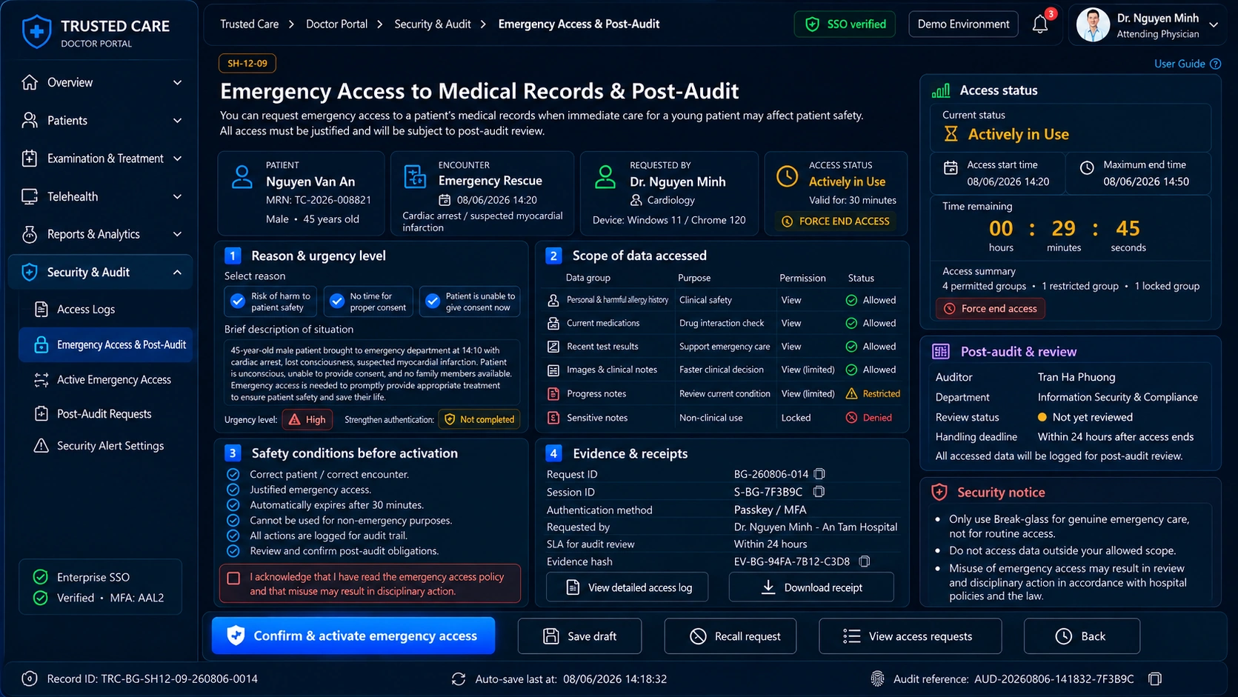Click the Access status chart icon
The height and width of the screenshot is (697, 1238).
(941, 90)
